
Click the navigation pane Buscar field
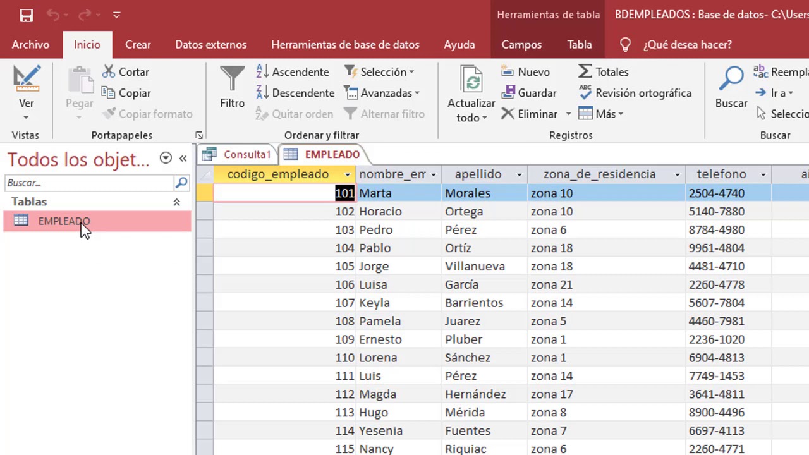click(89, 183)
